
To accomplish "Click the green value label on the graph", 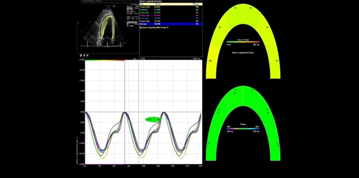I will tap(153, 120).
